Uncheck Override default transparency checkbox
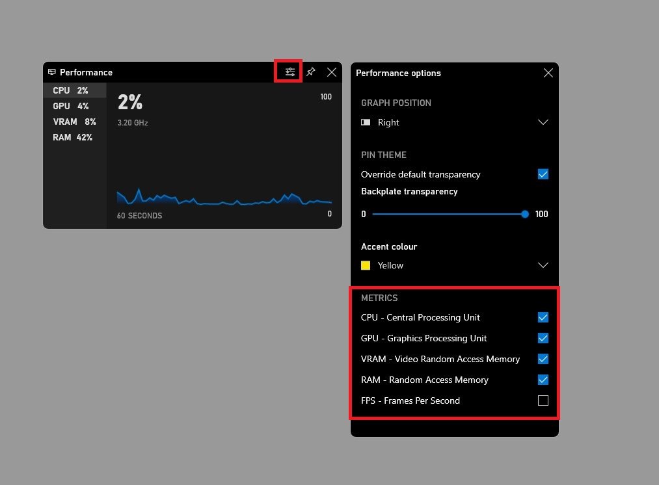Viewport: 659px width, 485px height. [x=543, y=174]
